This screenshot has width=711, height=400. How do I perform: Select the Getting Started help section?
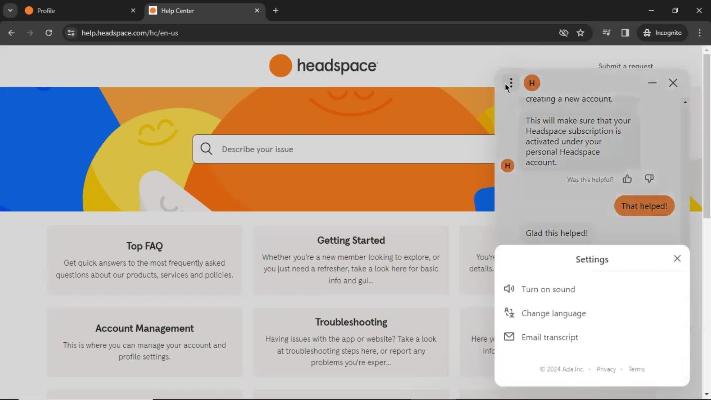(351, 240)
